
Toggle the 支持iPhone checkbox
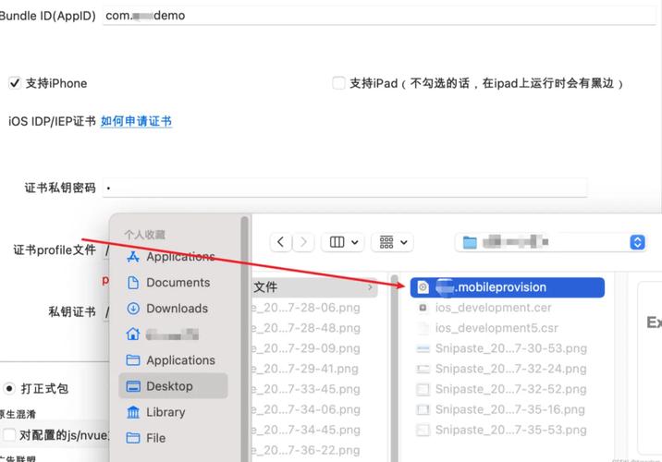pos(15,83)
